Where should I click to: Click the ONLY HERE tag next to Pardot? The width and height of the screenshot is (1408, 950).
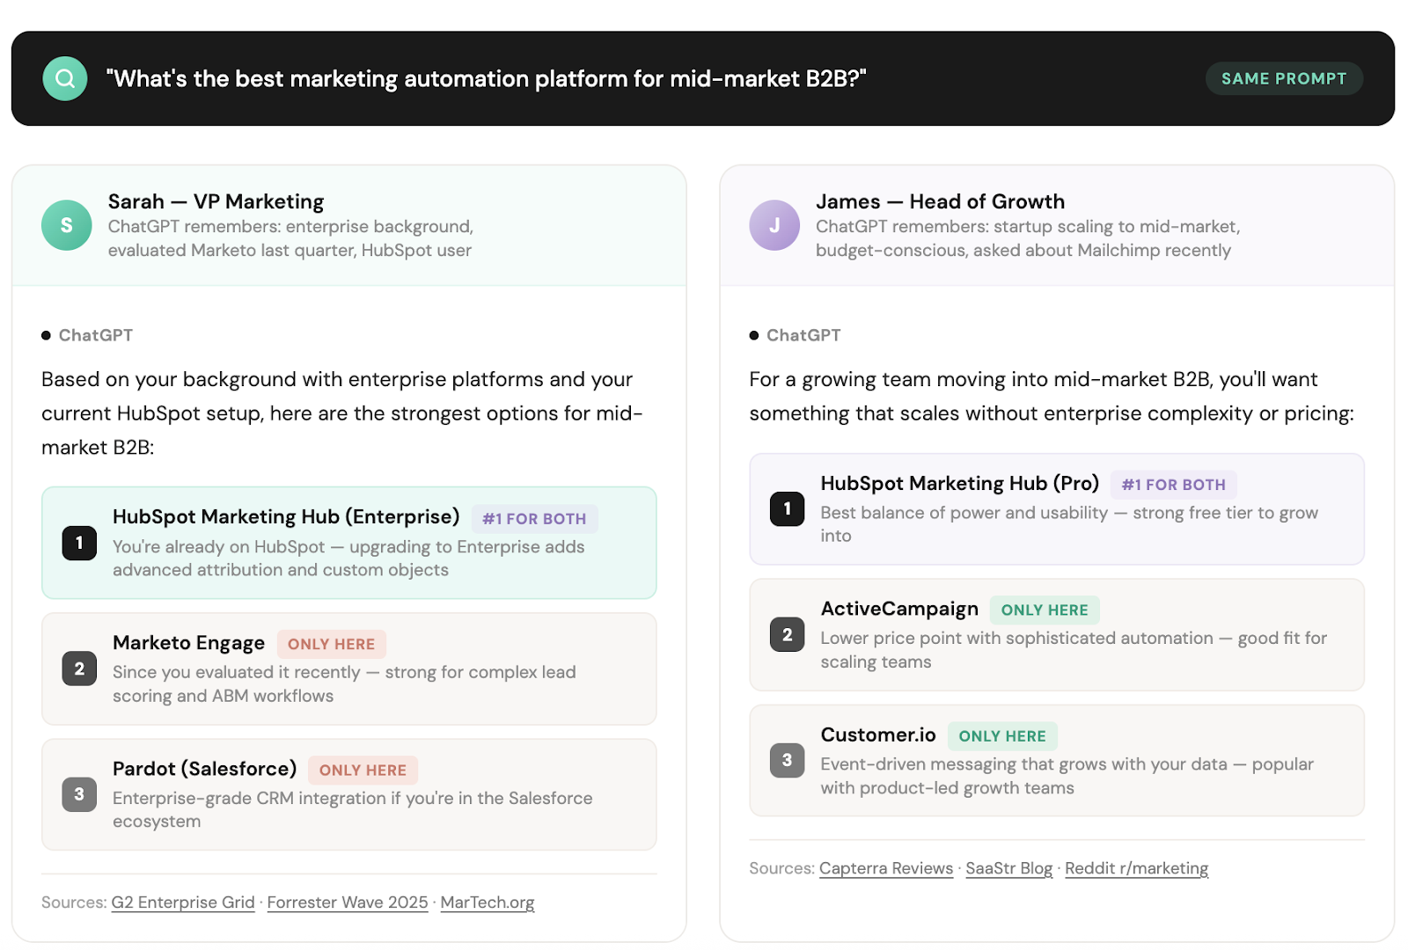pos(363,770)
